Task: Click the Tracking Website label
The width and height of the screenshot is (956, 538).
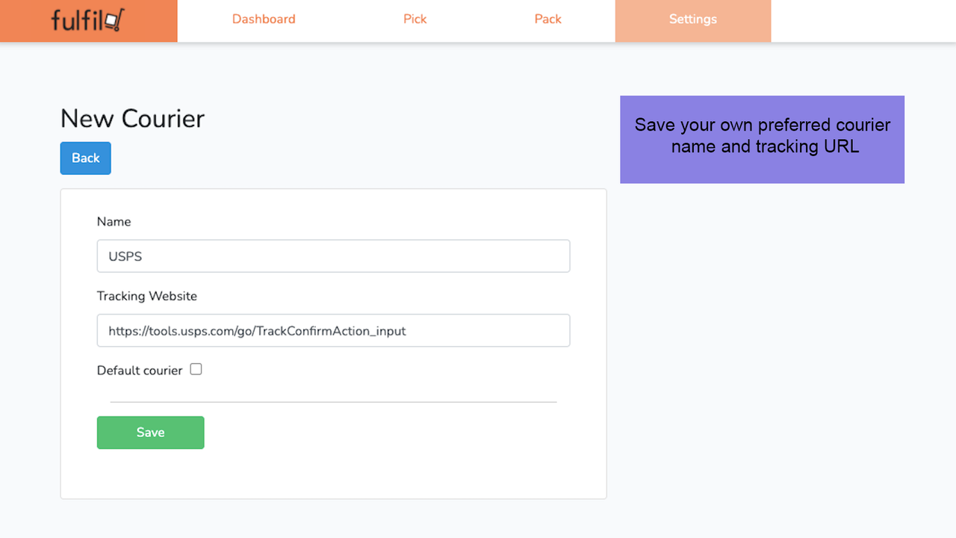Action: click(147, 296)
